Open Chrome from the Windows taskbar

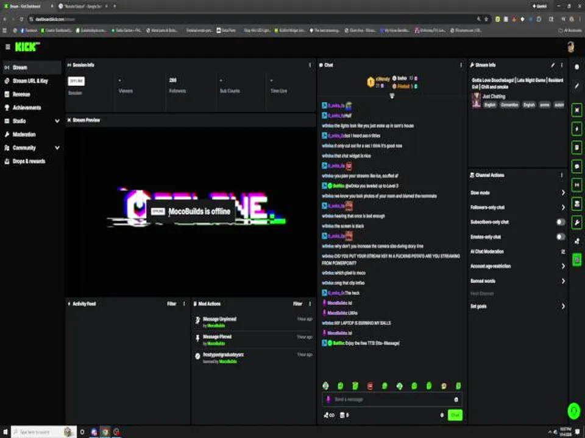coord(105,432)
